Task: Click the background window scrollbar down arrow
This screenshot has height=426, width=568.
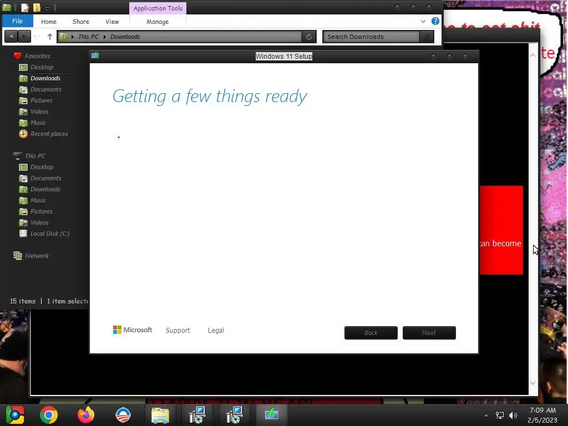Action: click(533, 383)
